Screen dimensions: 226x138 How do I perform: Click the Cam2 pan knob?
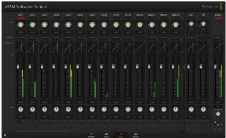click(33, 109)
